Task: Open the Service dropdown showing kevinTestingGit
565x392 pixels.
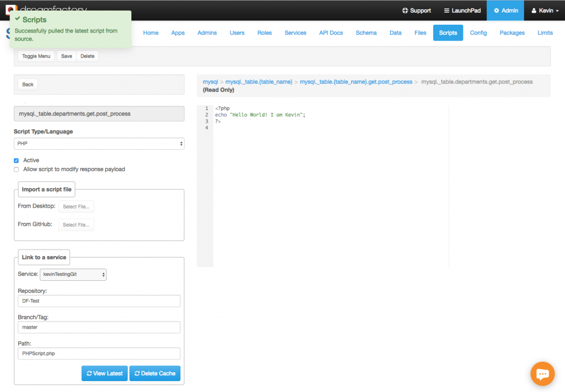Action: [73, 274]
